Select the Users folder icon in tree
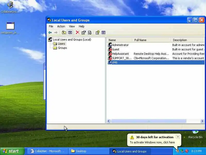Screen dimensions: 206x155 pos(55,44)
